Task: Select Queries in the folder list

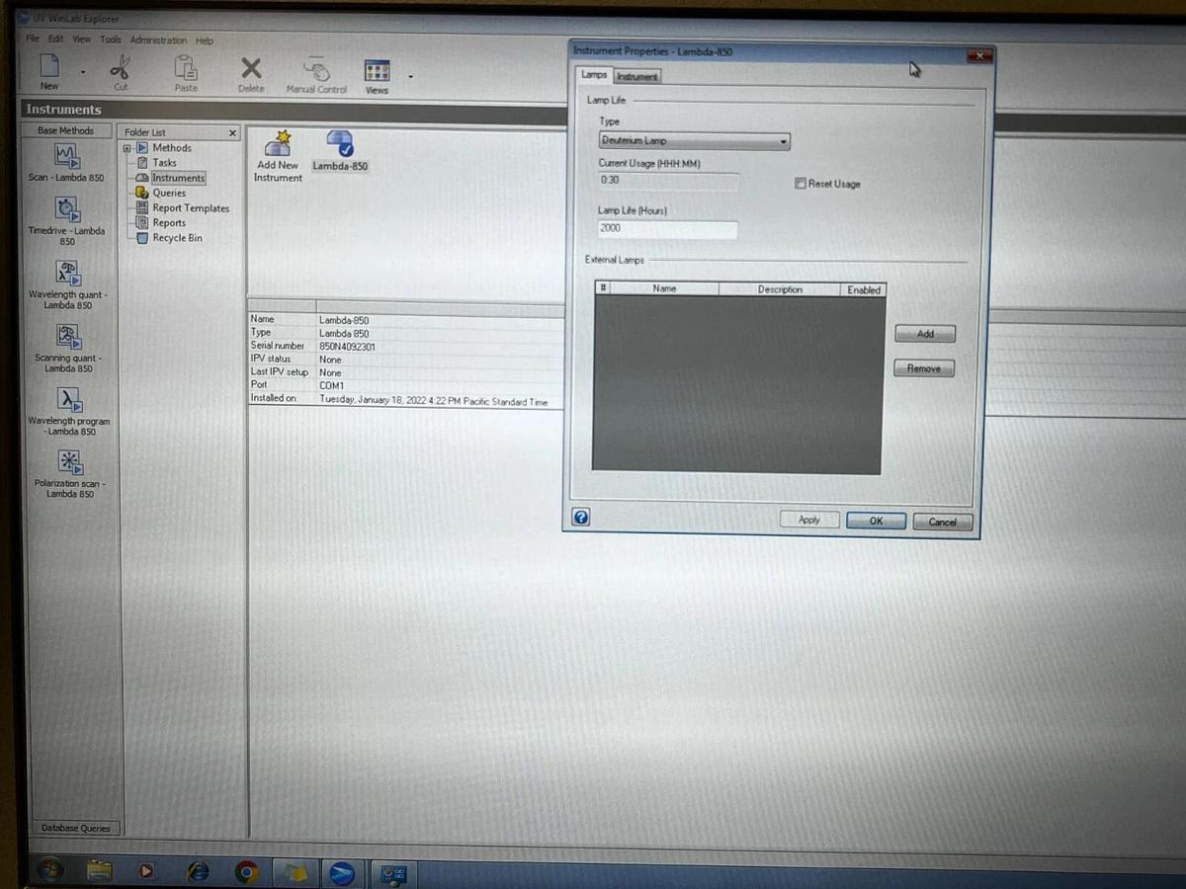Action: coord(168,193)
